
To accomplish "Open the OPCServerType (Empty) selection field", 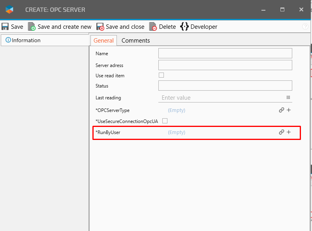I will pos(177,110).
